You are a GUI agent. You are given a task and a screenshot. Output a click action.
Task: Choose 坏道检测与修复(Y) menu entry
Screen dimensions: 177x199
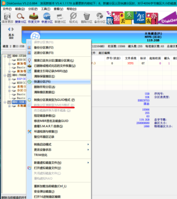click(x=59, y=131)
